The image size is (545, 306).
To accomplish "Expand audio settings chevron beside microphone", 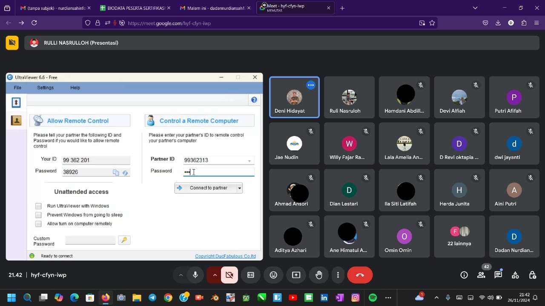I will pyautogui.click(x=181, y=275).
